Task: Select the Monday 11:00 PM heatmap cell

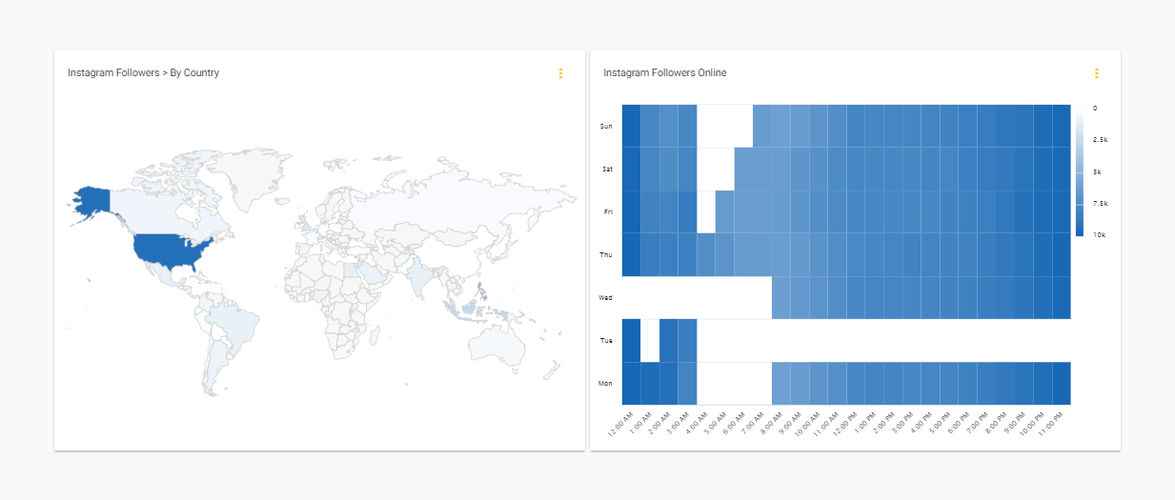Action: pyautogui.click(x=1061, y=384)
